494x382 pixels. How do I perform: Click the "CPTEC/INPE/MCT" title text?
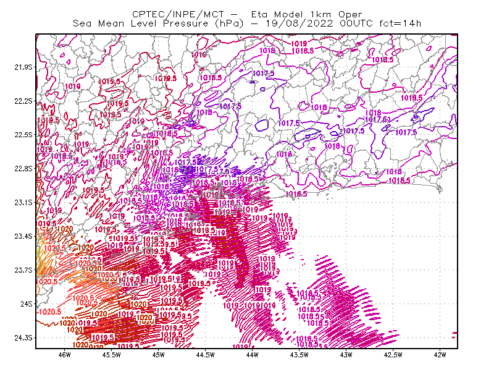tap(178, 14)
